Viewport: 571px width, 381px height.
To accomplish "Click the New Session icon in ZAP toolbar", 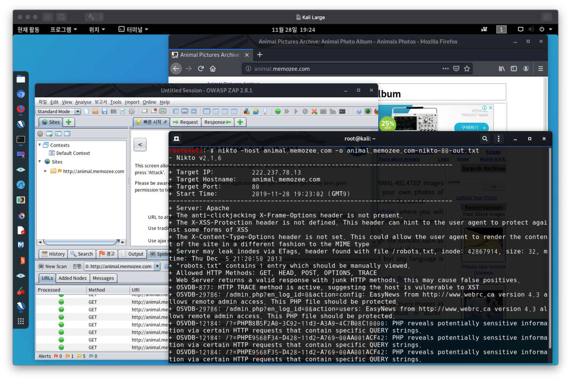I will [x=86, y=111].
